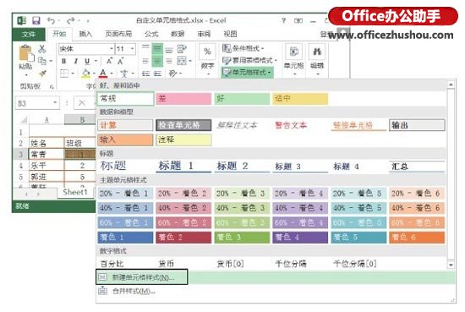Decrease font size with smaller A icon
The height and width of the screenshot is (312, 465).
pos(120,62)
